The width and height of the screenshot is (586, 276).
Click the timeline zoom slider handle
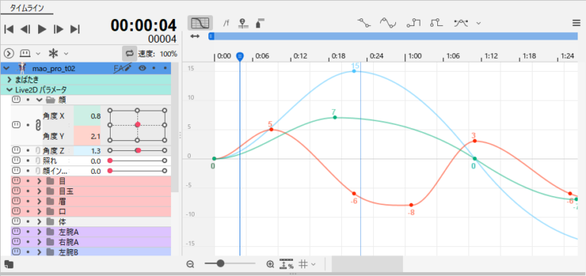(x=220, y=263)
